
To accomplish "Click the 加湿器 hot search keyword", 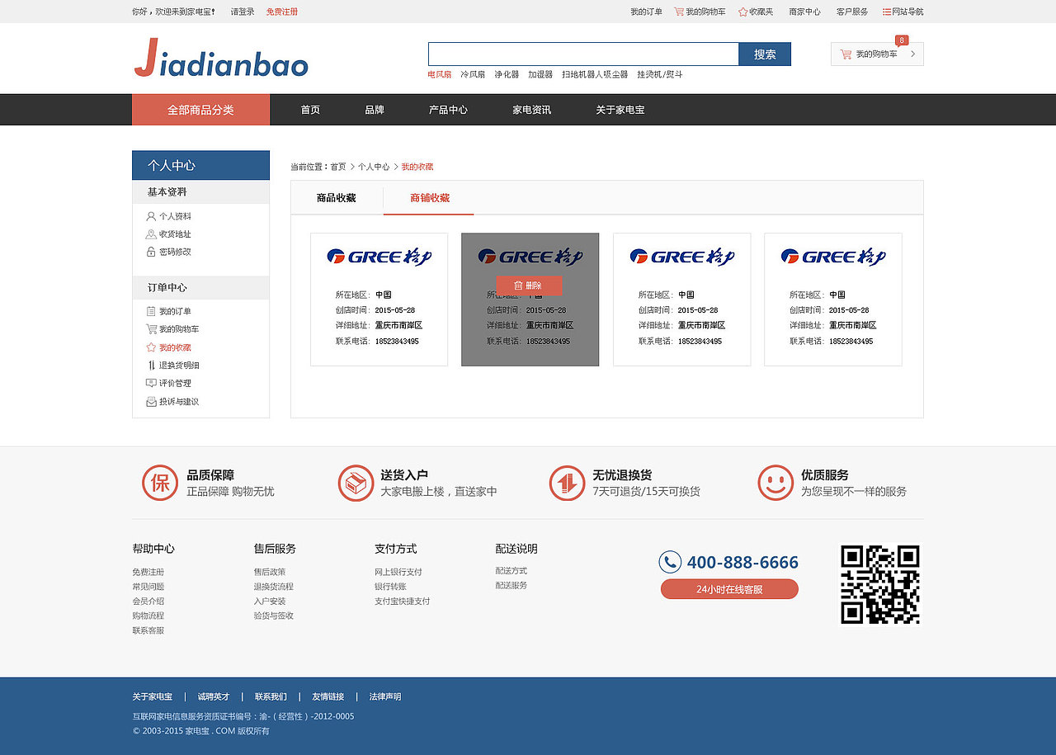I will (540, 74).
